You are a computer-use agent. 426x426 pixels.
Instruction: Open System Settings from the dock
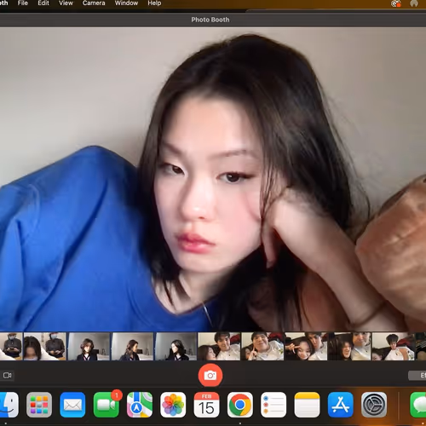coord(374,405)
